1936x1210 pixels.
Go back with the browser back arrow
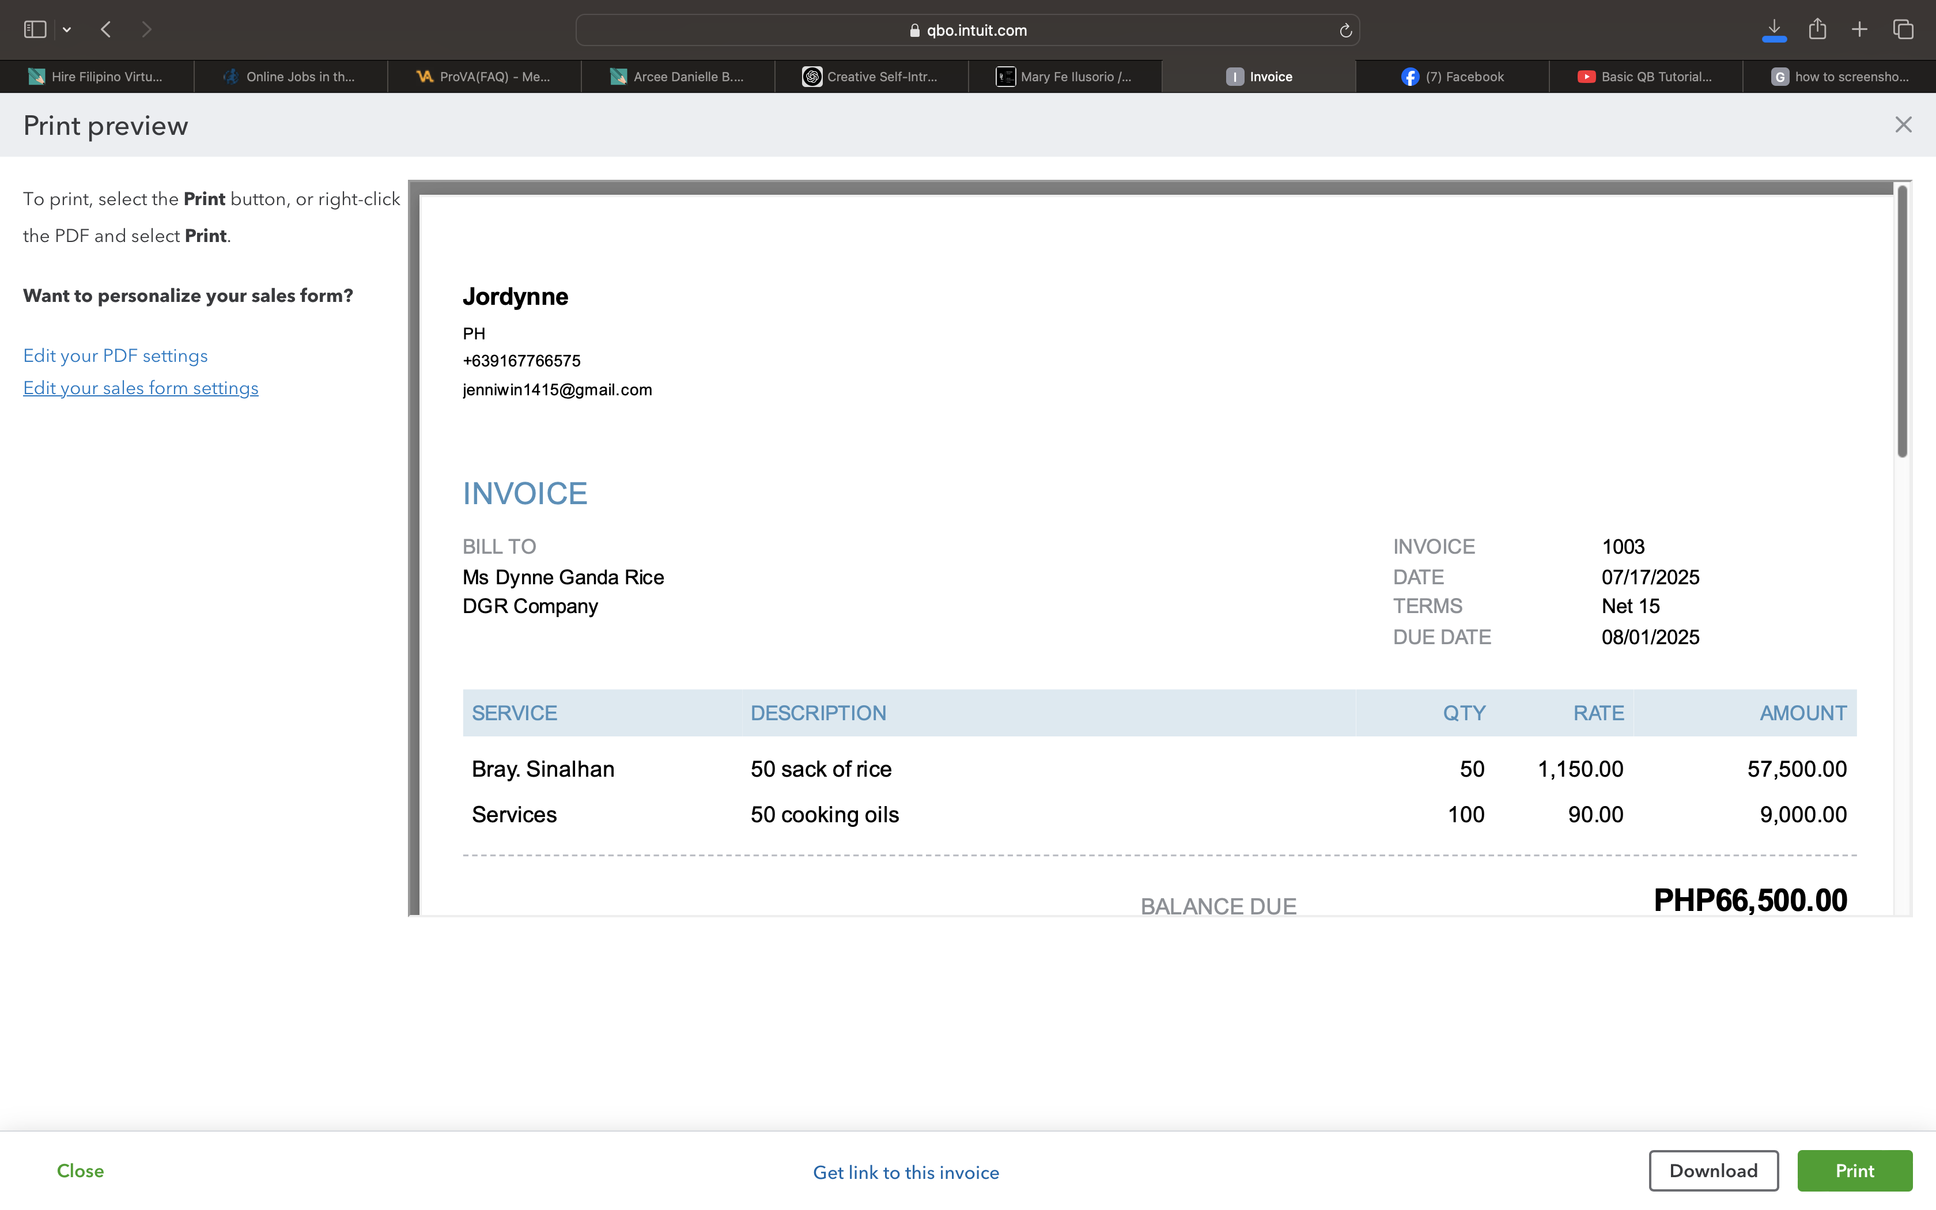click(x=105, y=29)
